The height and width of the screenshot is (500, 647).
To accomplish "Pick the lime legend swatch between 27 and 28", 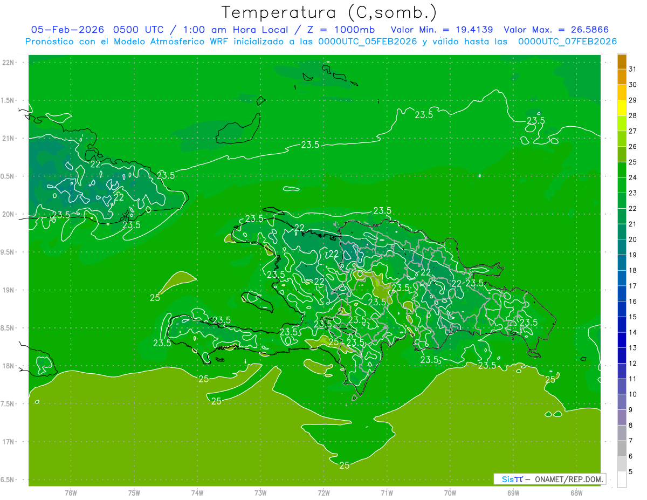I will [x=622, y=124].
